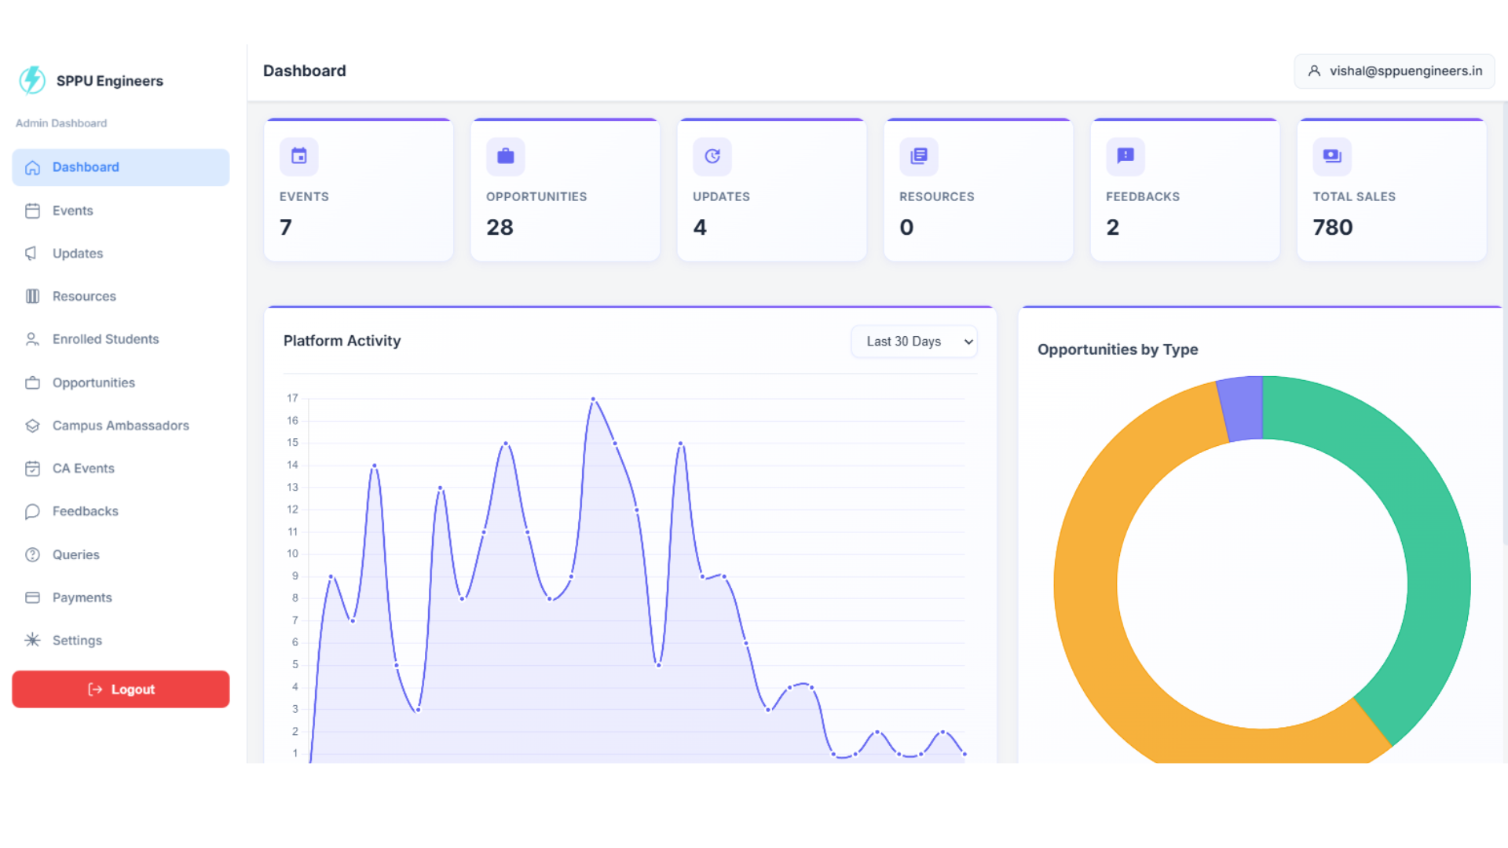This screenshot has height=848, width=1508.
Task: Click the Feedbacks card message icon
Action: coord(1126,156)
